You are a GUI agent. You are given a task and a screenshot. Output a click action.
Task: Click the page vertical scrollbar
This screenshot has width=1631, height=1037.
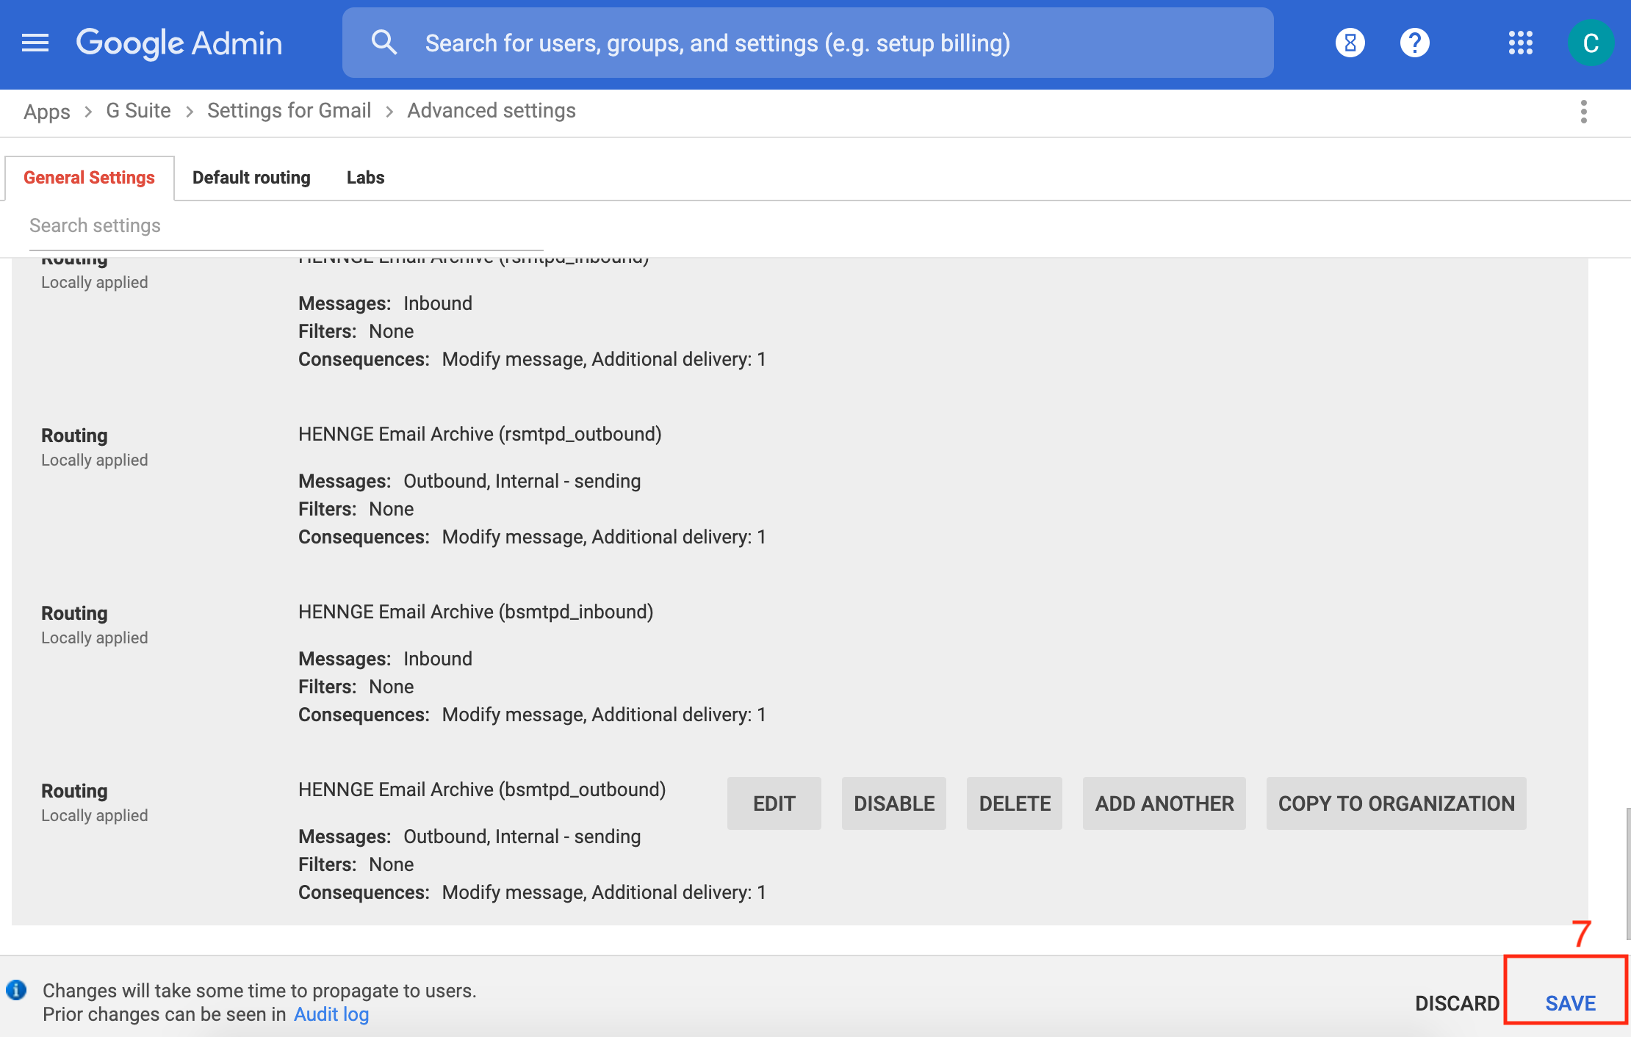pos(1628,874)
